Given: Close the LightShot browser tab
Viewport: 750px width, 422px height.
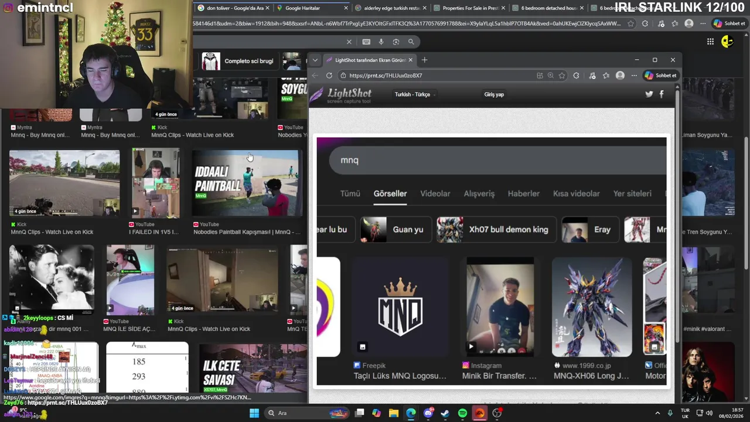Looking at the screenshot, I should 410,60.
